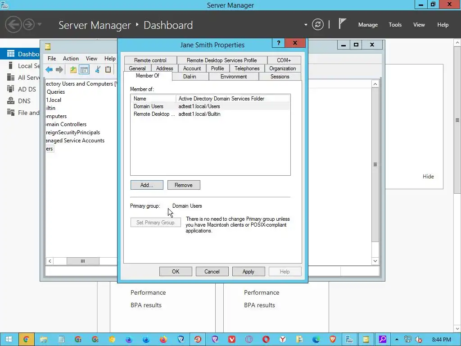Select ForeignSecurityPrincipals tree node
The height and width of the screenshot is (346, 461).
tap(73, 132)
